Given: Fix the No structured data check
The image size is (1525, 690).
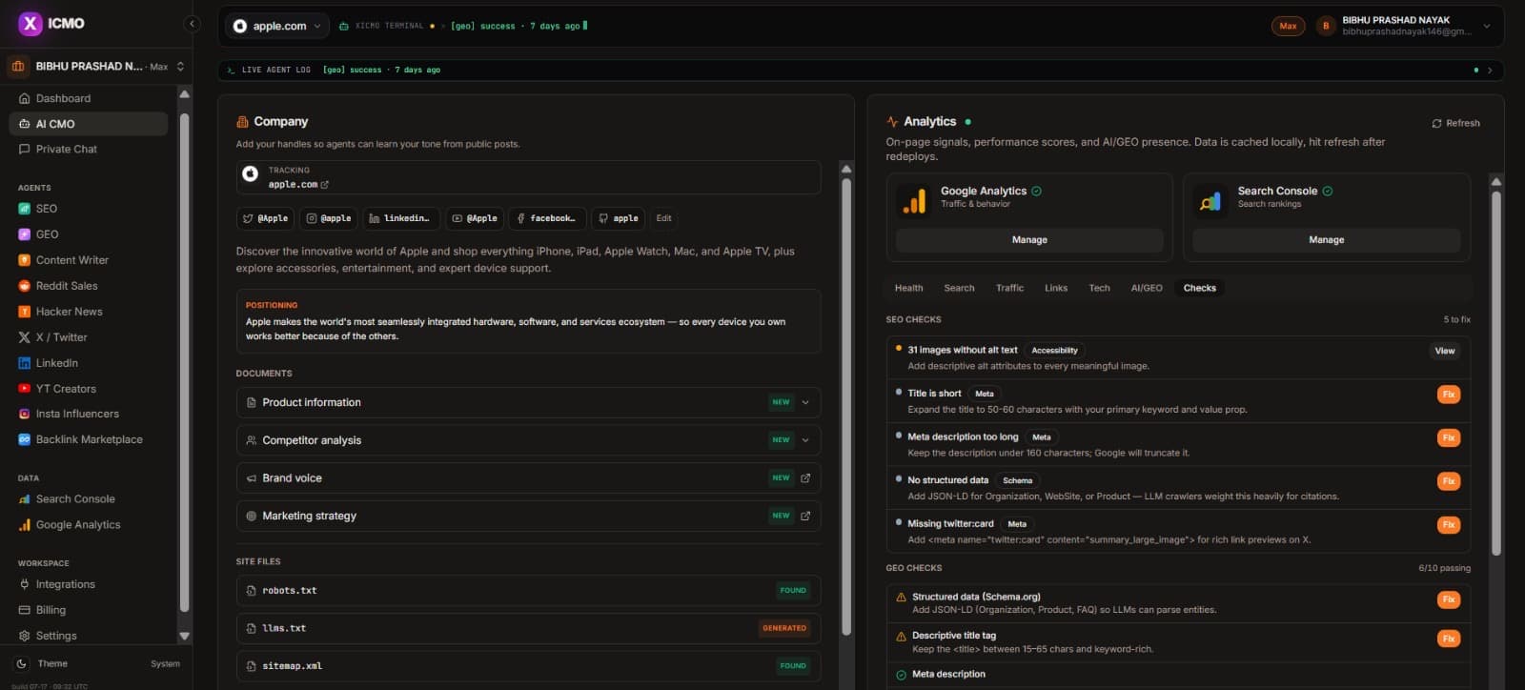Looking at the screenshot, I should point(1449,481).
